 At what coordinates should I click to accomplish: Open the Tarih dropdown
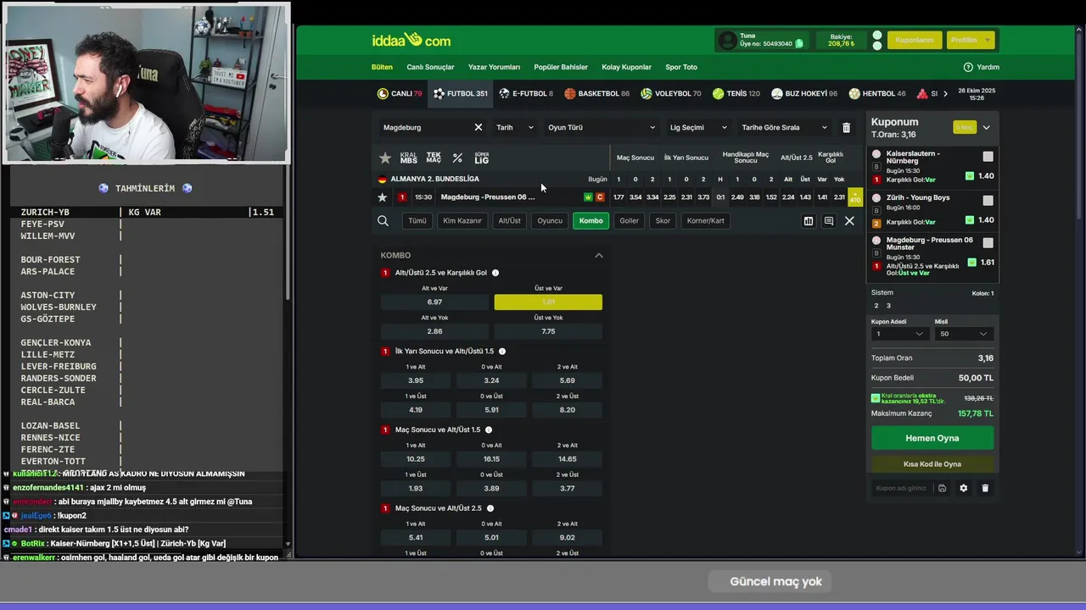[515, 127]
